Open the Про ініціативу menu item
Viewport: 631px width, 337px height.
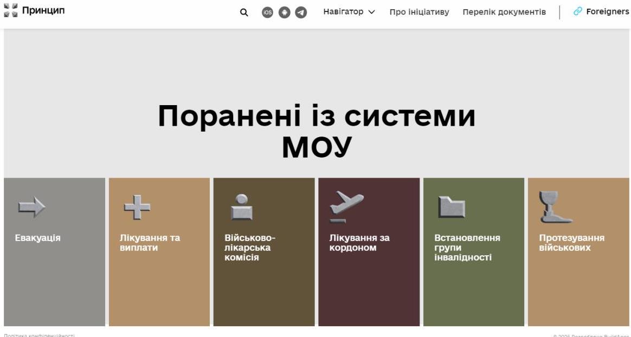pos(419,12)
